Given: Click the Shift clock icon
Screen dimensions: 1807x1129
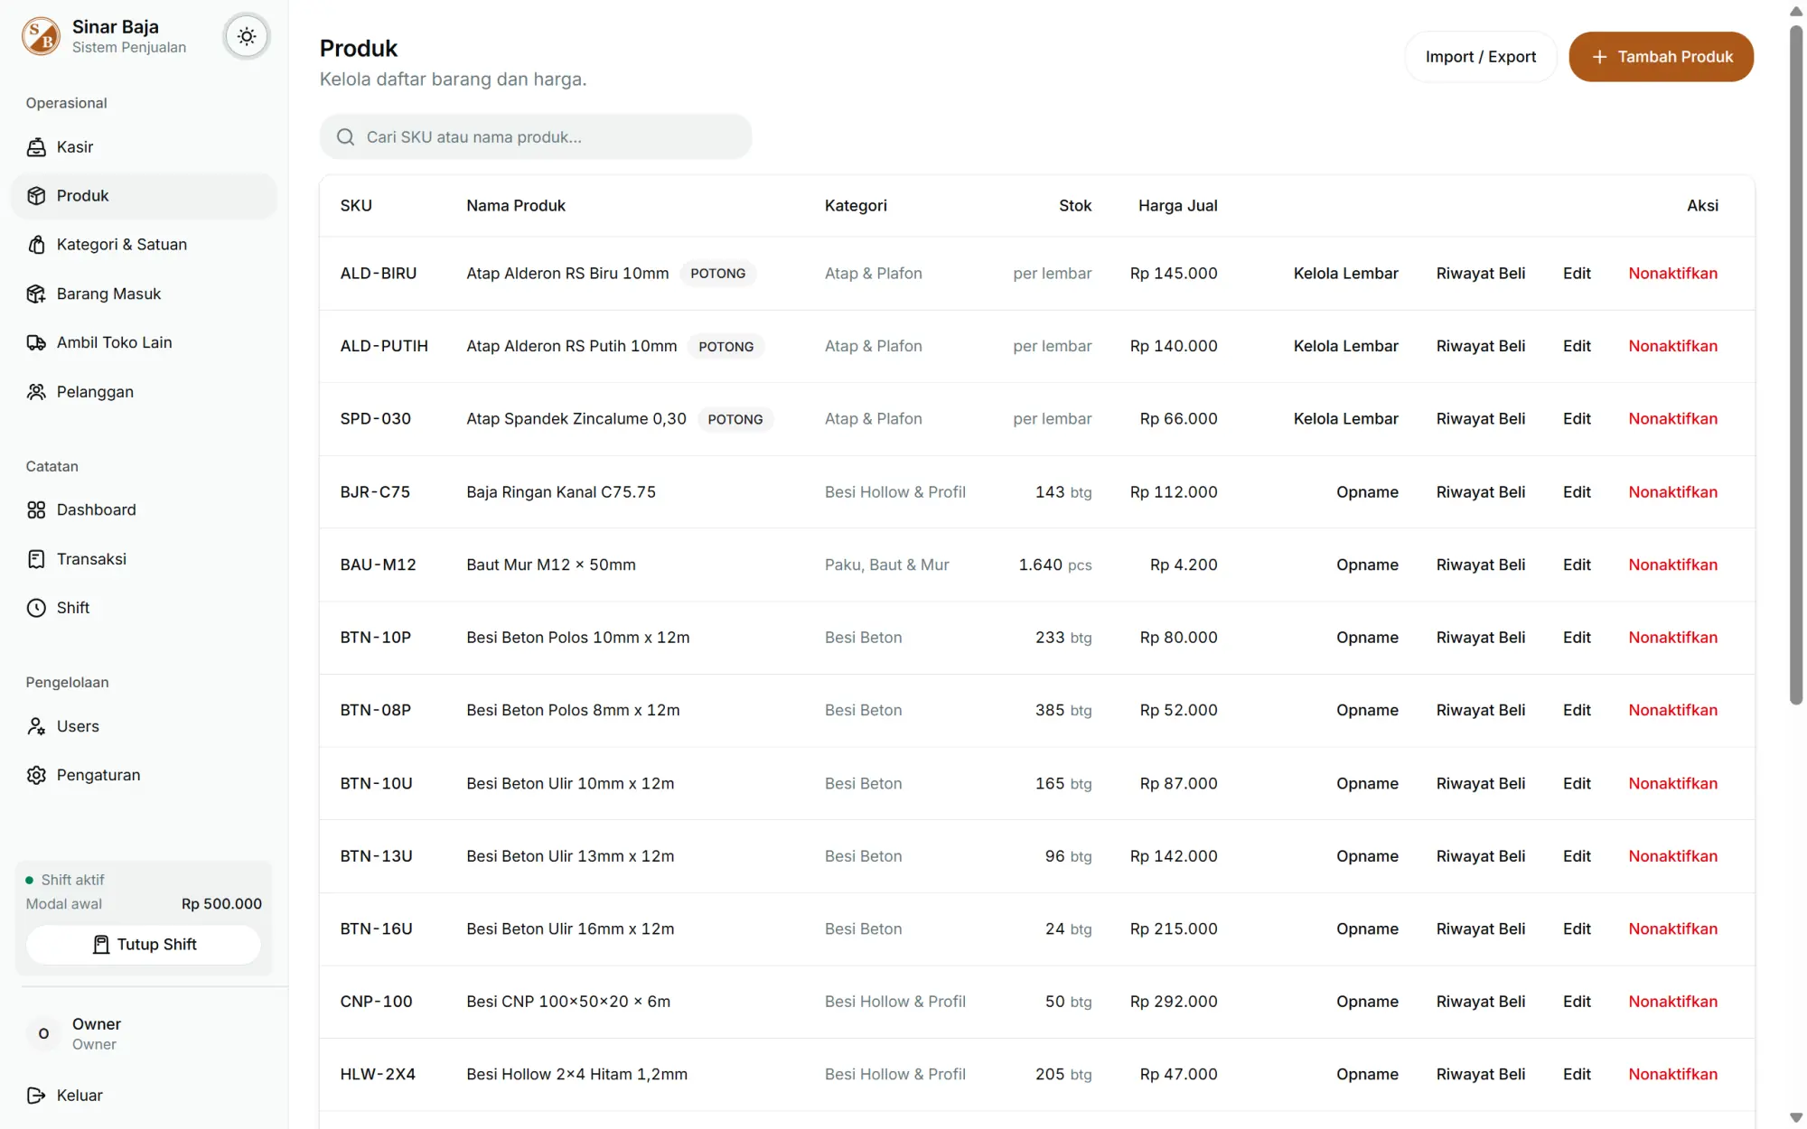Looking at the screenshot, I should [36, 608].
